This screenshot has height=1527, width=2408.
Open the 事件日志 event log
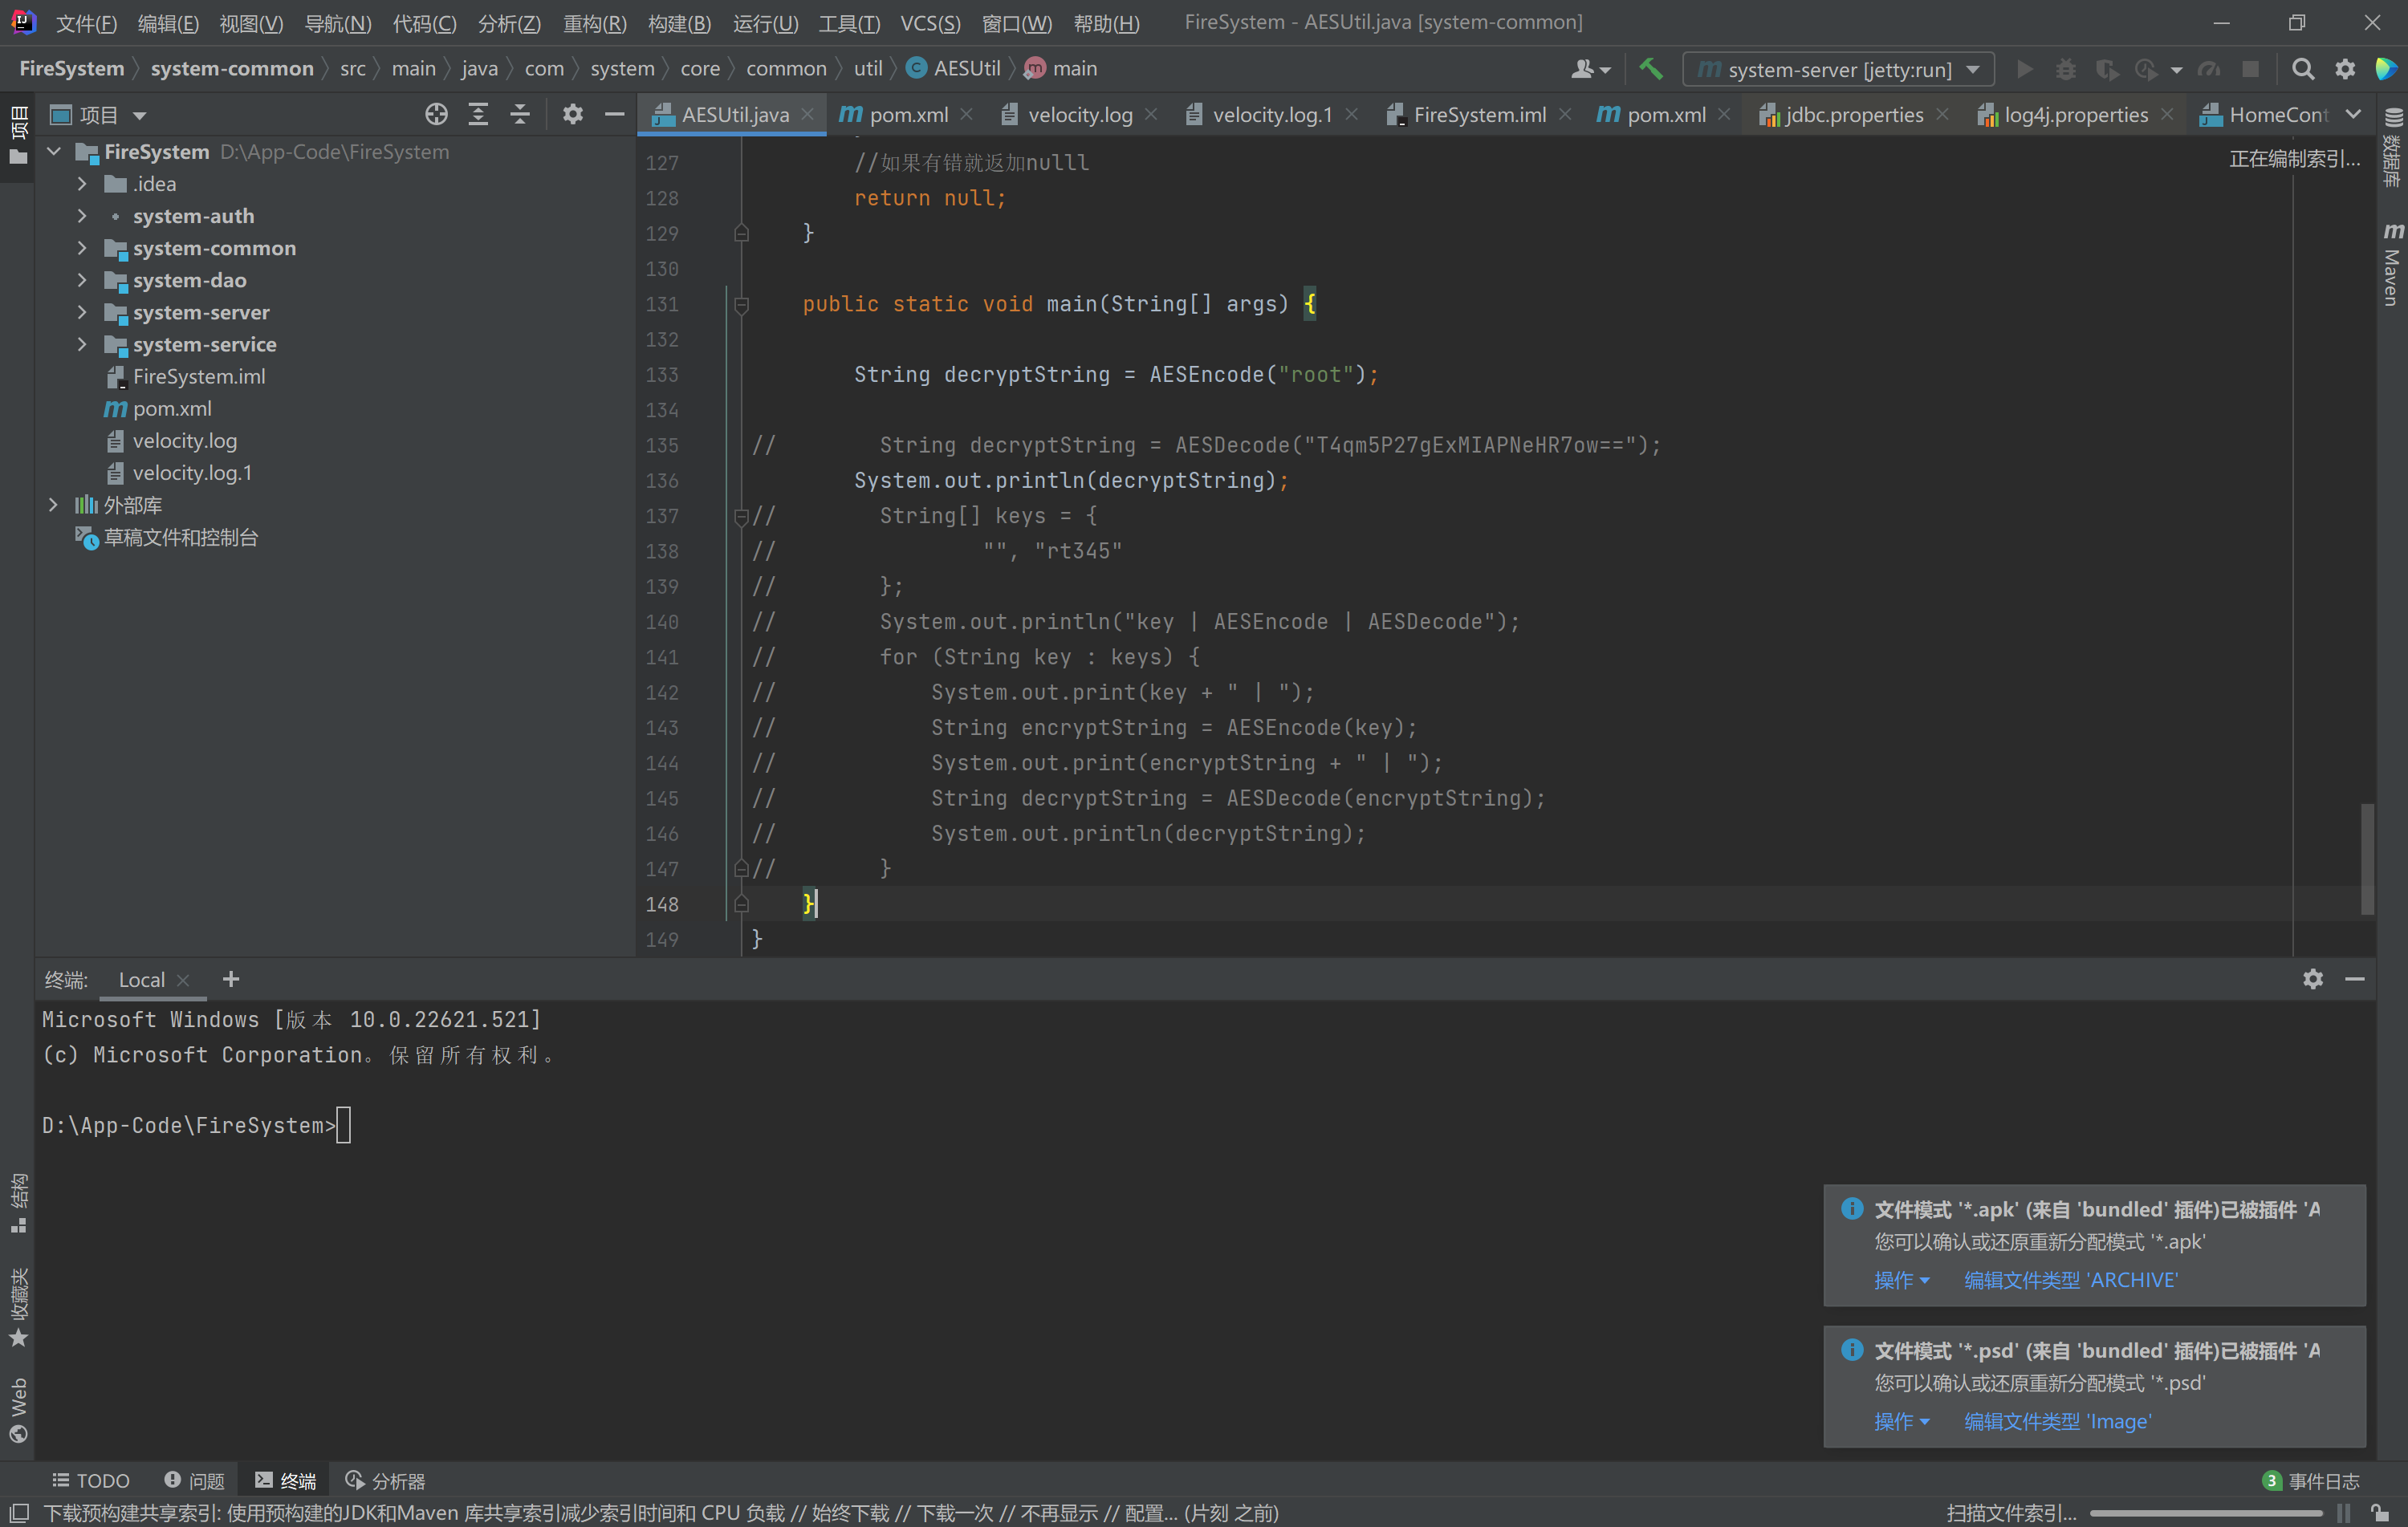coord(2311,1481)
